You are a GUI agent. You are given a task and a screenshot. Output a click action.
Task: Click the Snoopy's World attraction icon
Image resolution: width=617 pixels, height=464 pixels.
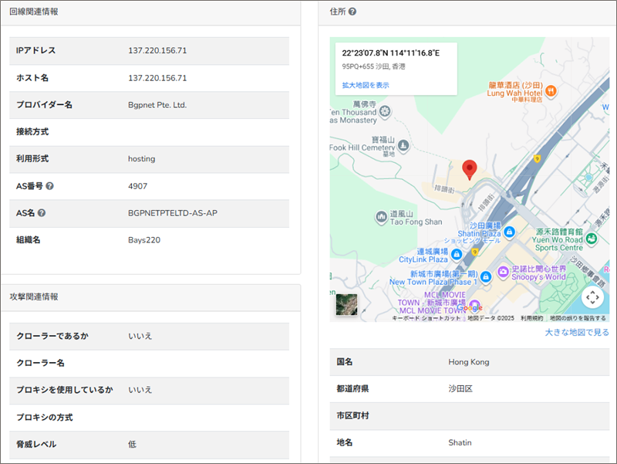click(503, 272)
